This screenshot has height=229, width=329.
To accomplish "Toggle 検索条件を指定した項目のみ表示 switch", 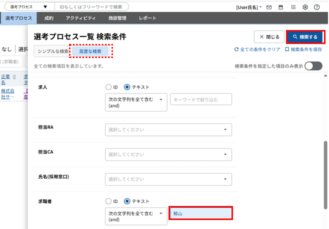I will [313, 66].
